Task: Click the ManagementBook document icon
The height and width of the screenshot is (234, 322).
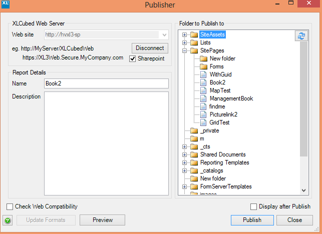Action: tap(203, 98)
